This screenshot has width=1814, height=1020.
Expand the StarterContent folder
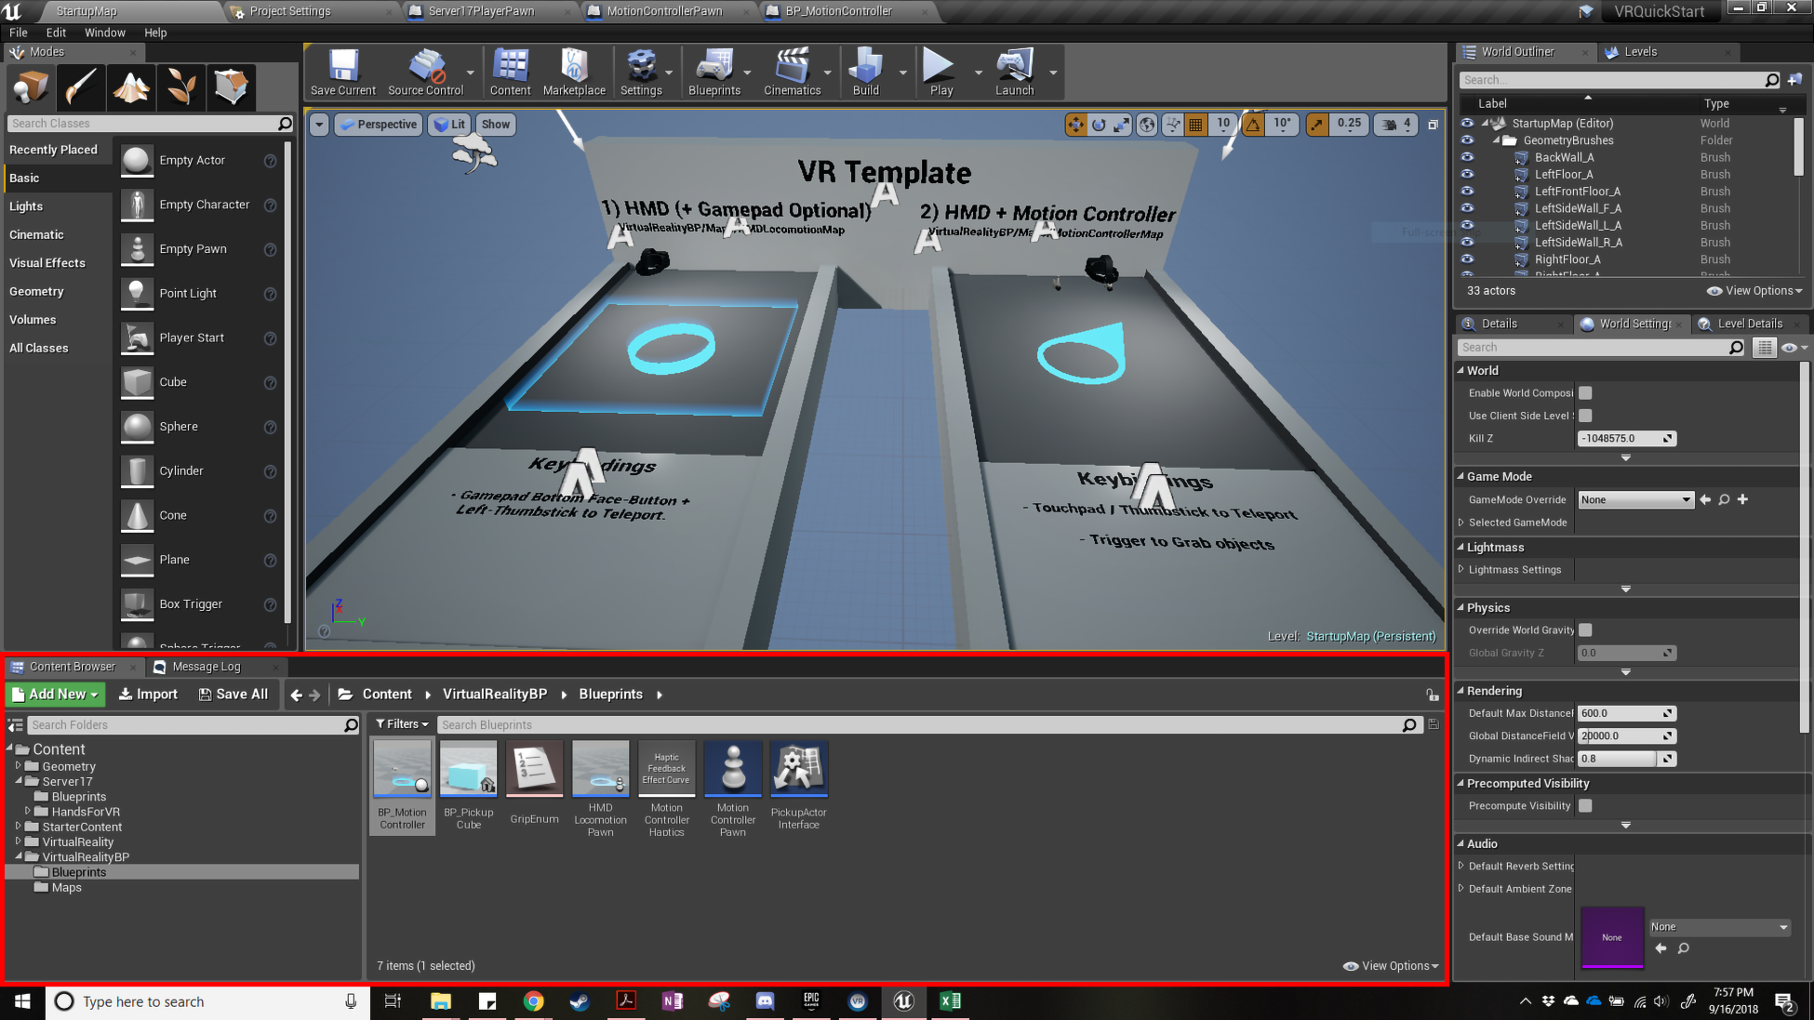click(18, 826)
